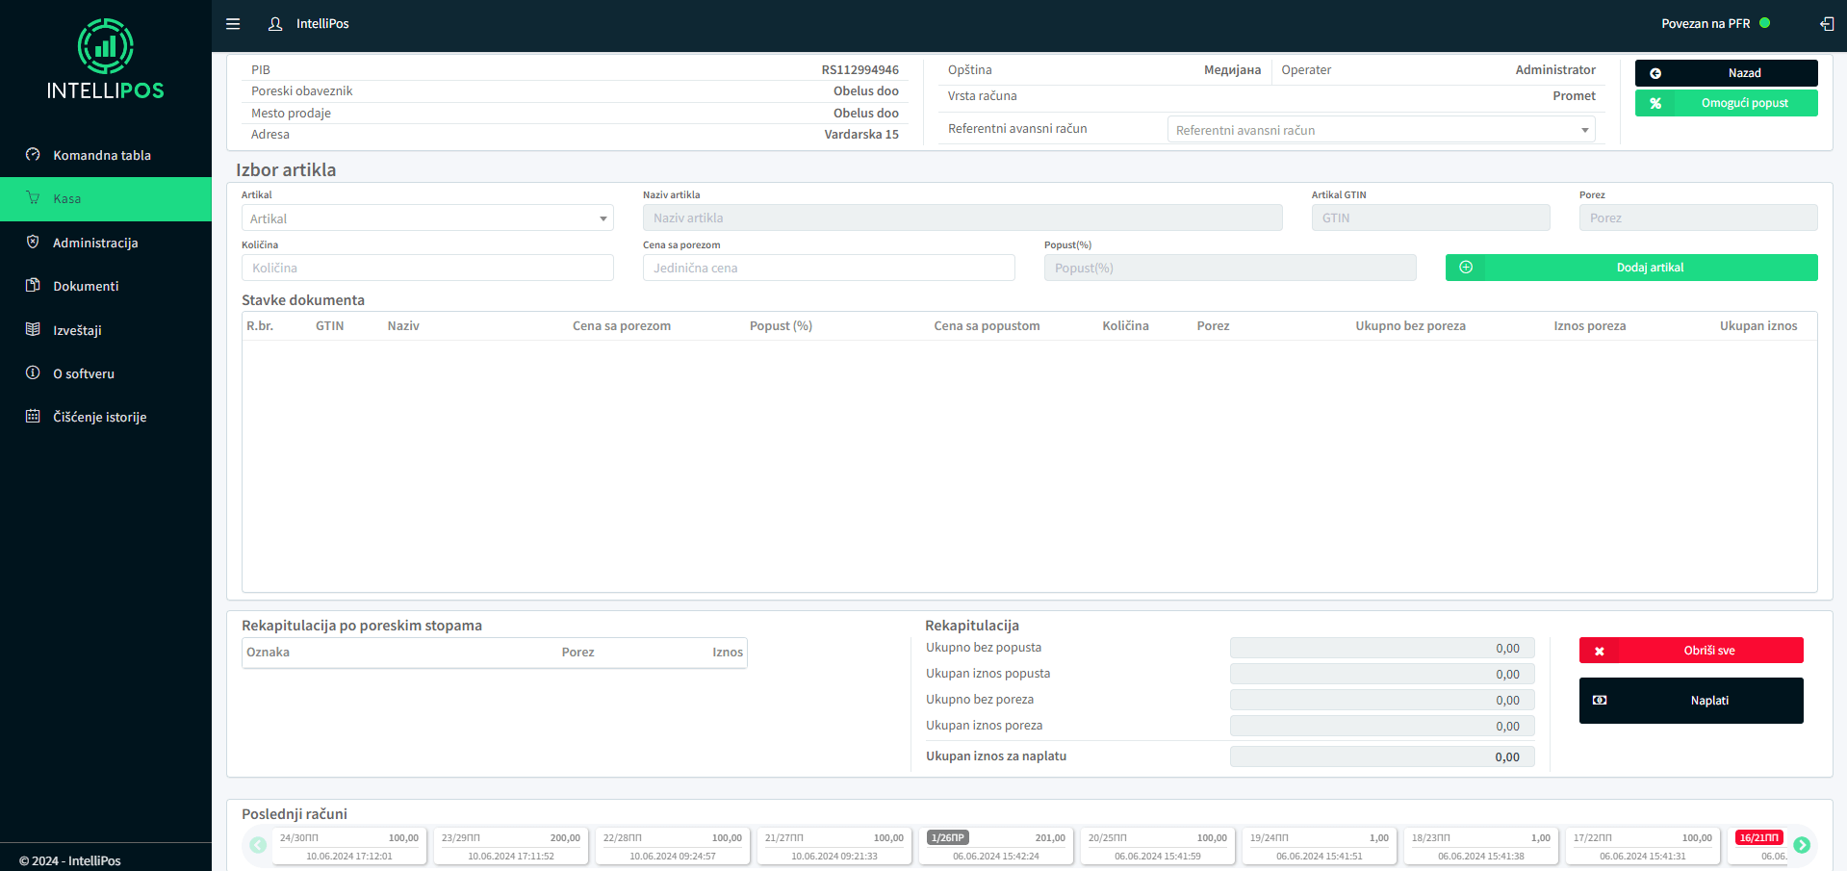
Task: Go to Dokumenti page
Action: [86, 286]
